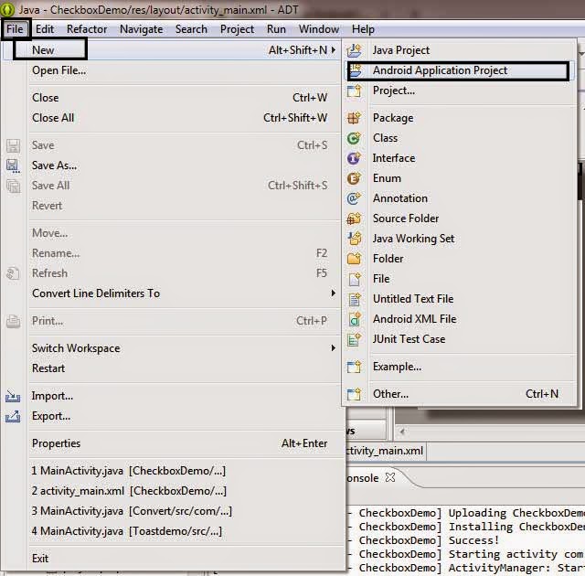Screen dimensions: 585x576
Task: Open the Search menu
Action: [191, 29]
